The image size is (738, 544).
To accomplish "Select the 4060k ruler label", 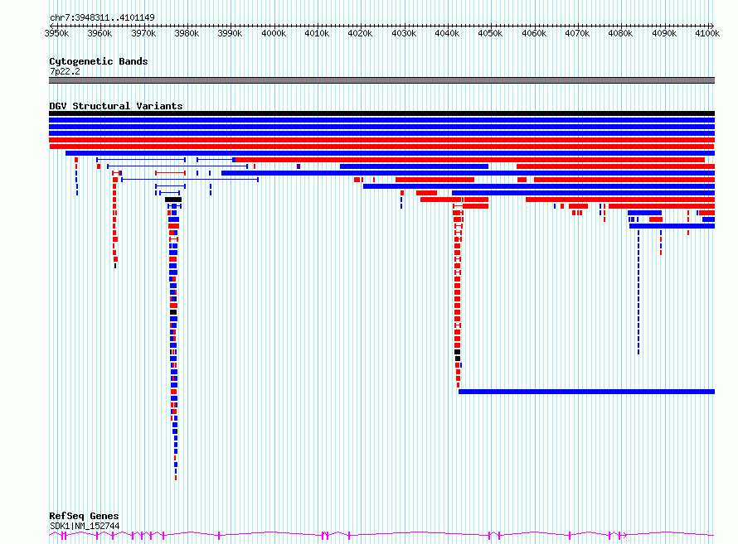I will [x=534, y=33].
